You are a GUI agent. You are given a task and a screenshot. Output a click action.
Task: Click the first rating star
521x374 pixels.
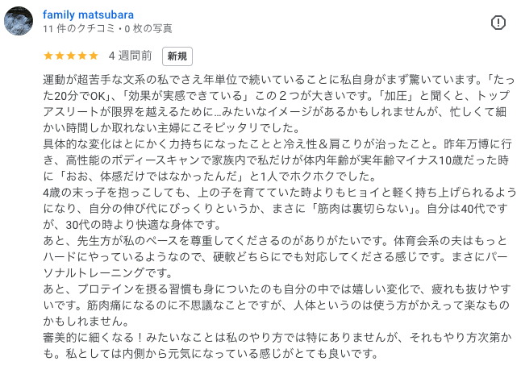[47, 56]
